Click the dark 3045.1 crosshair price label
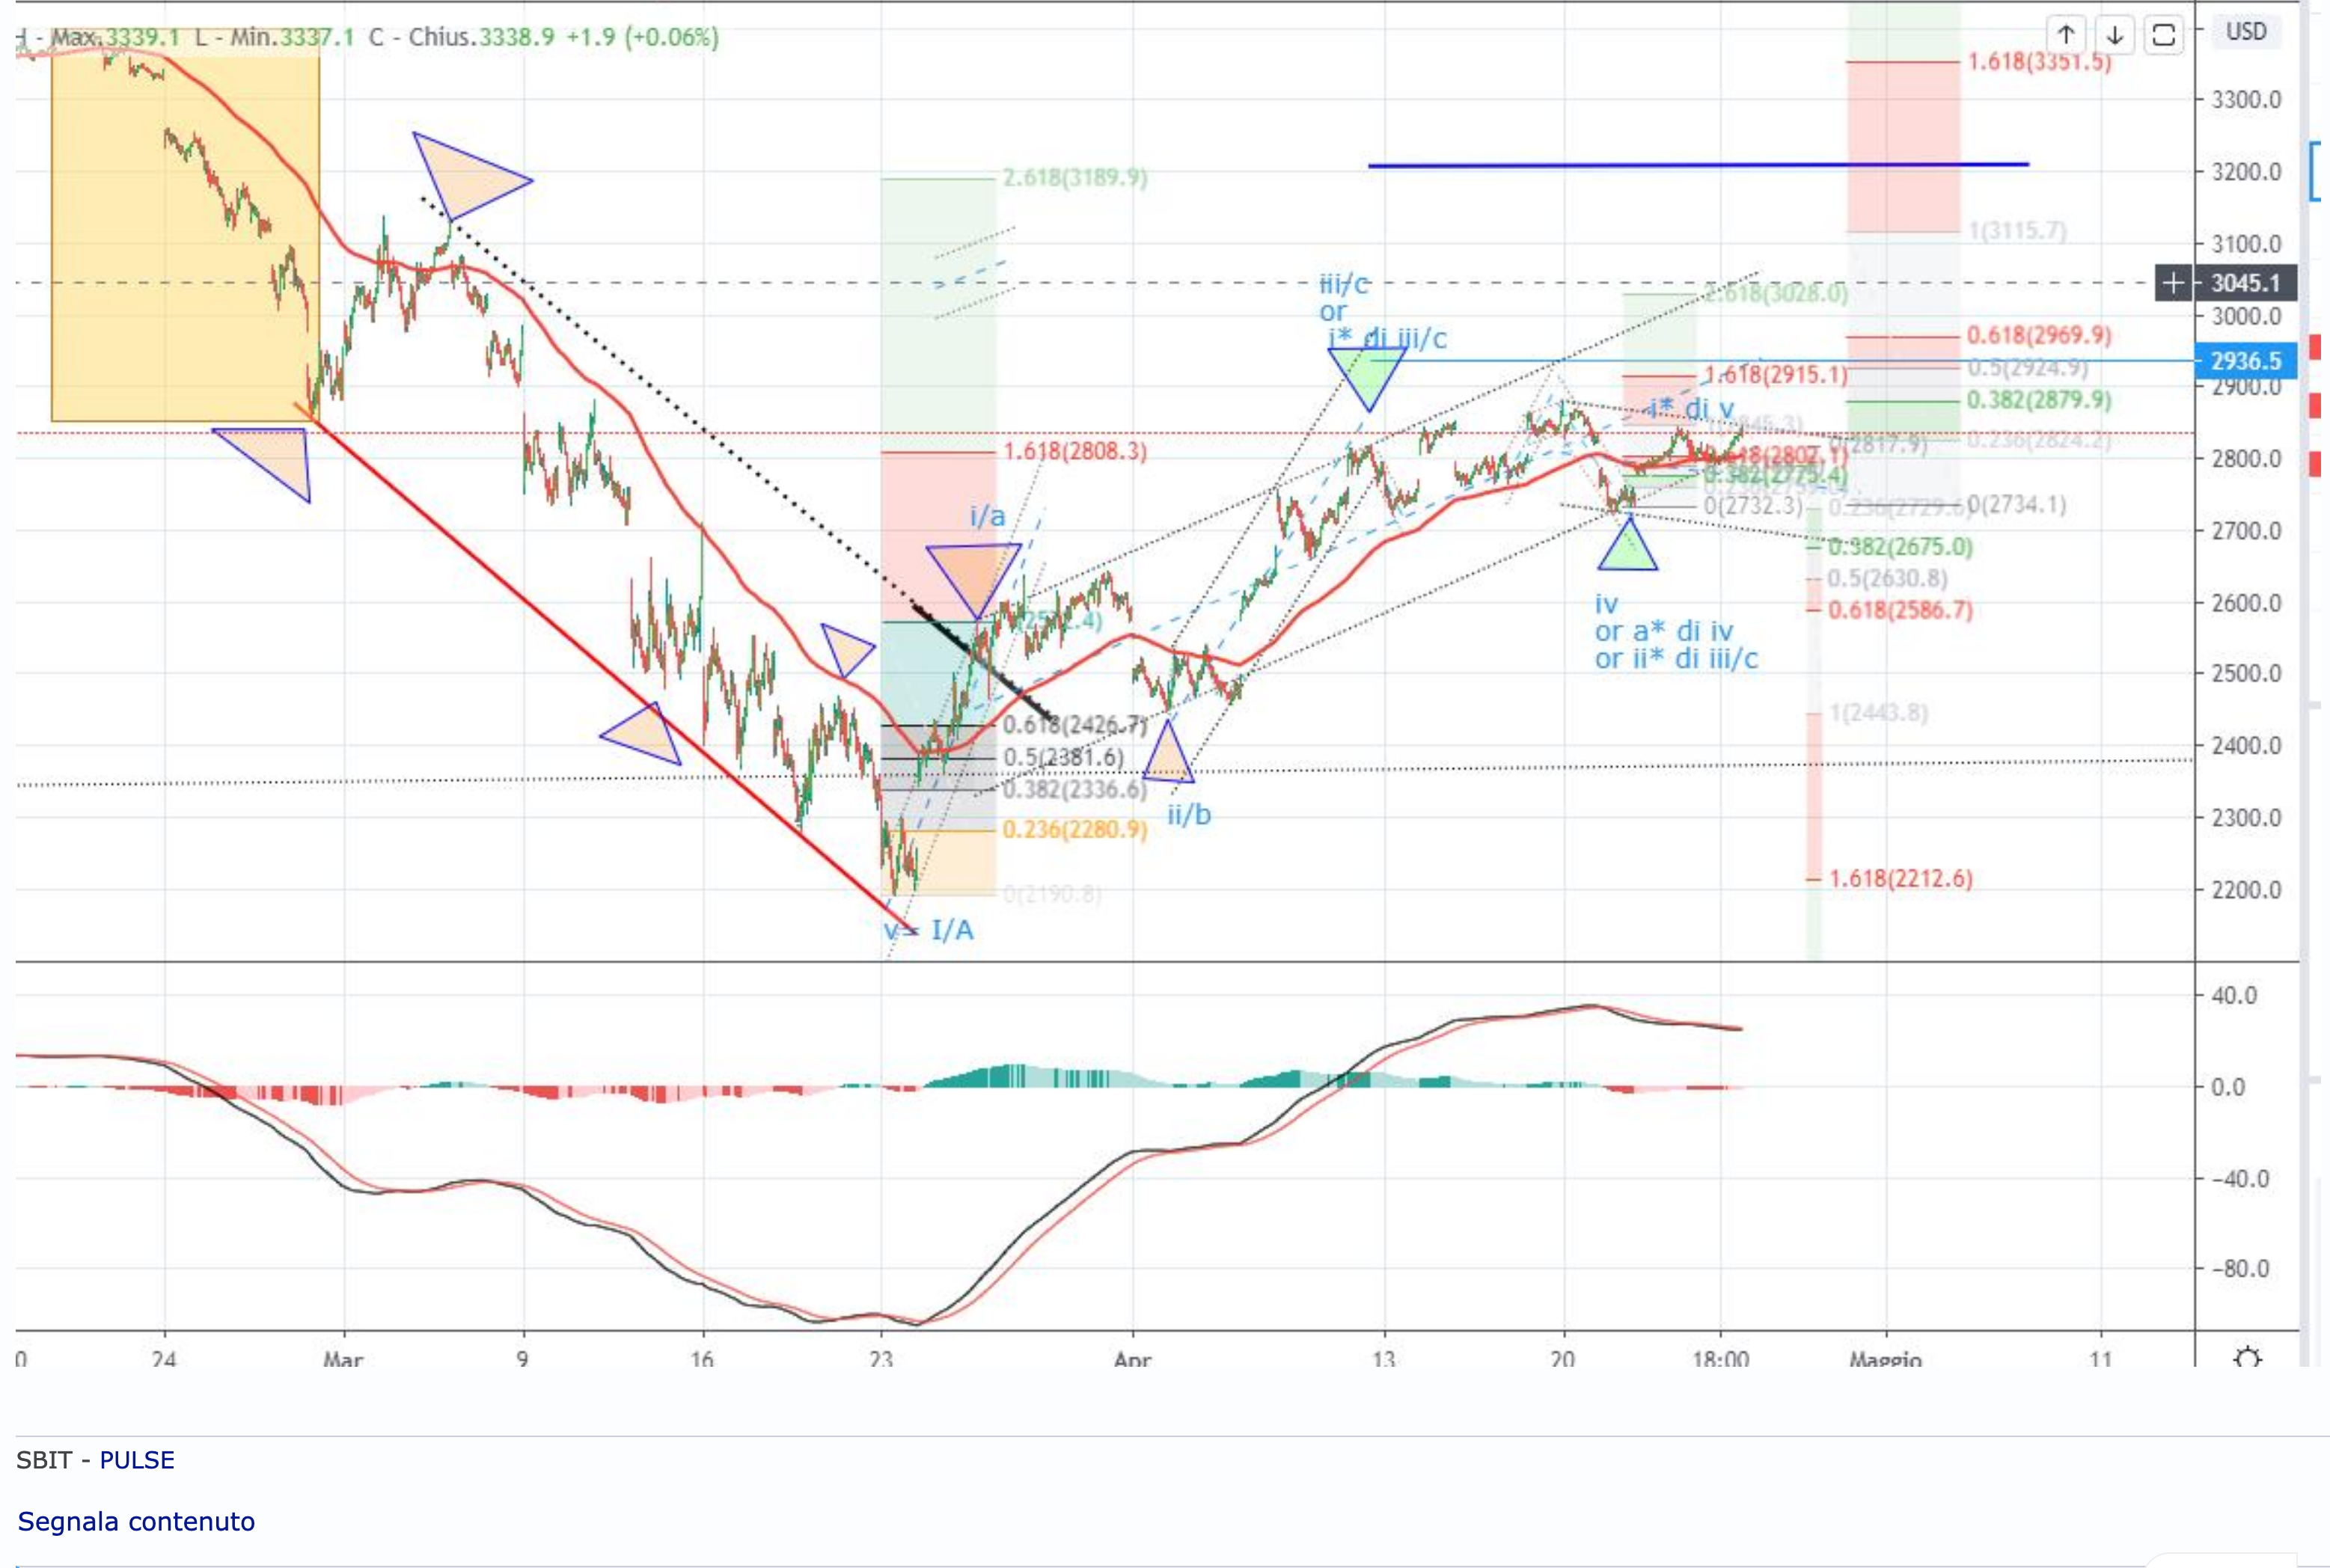 [2246, 283]
